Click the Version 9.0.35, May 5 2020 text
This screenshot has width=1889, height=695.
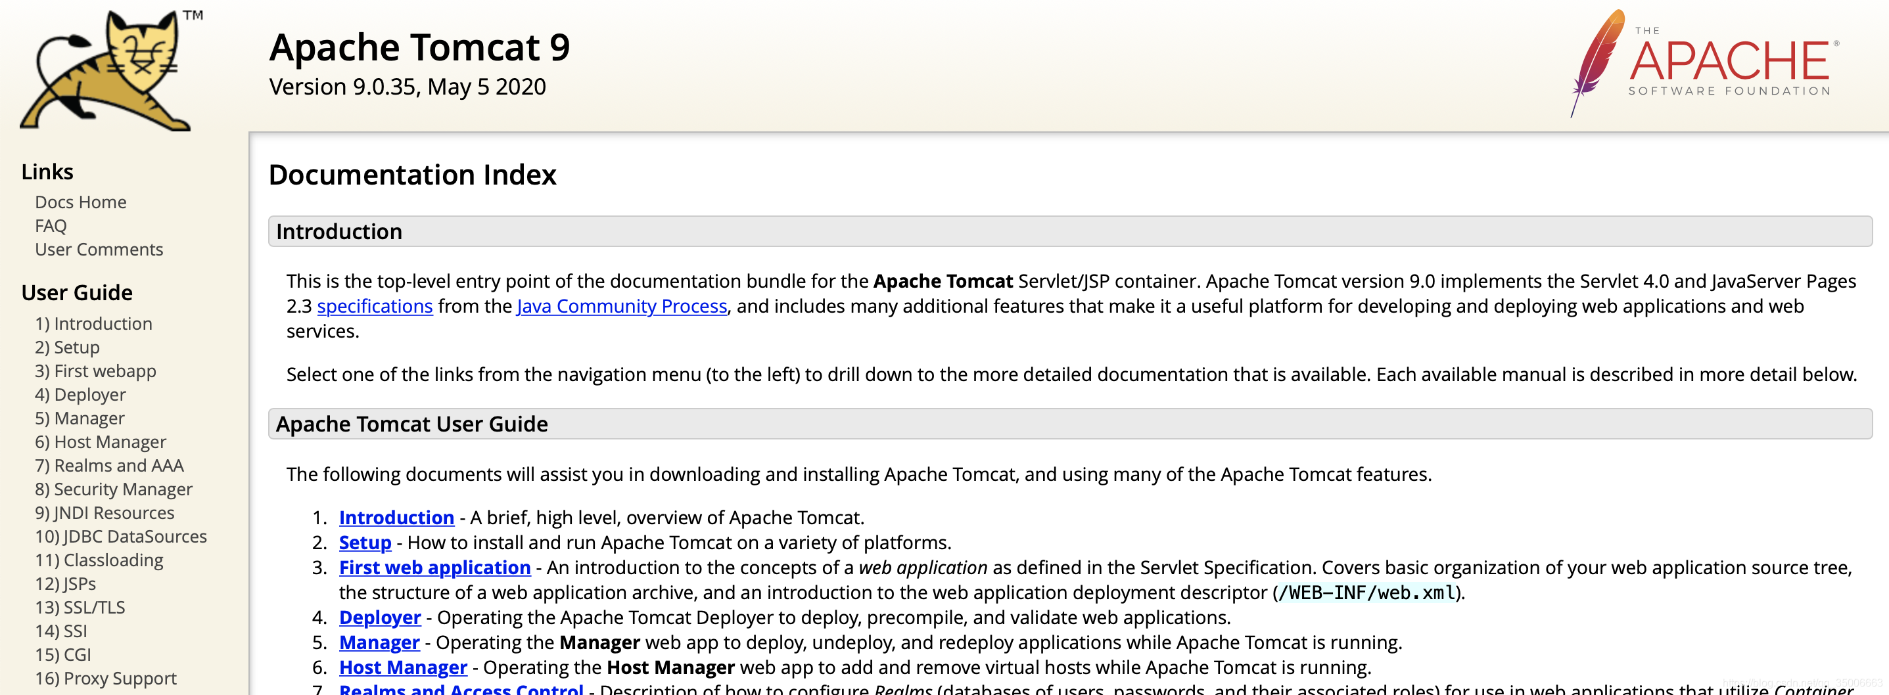click(408, 87)
